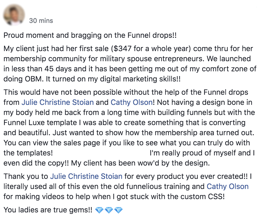
Task: Click the "You ladies are true gems!!" text
Action: [x=48, y=210]
